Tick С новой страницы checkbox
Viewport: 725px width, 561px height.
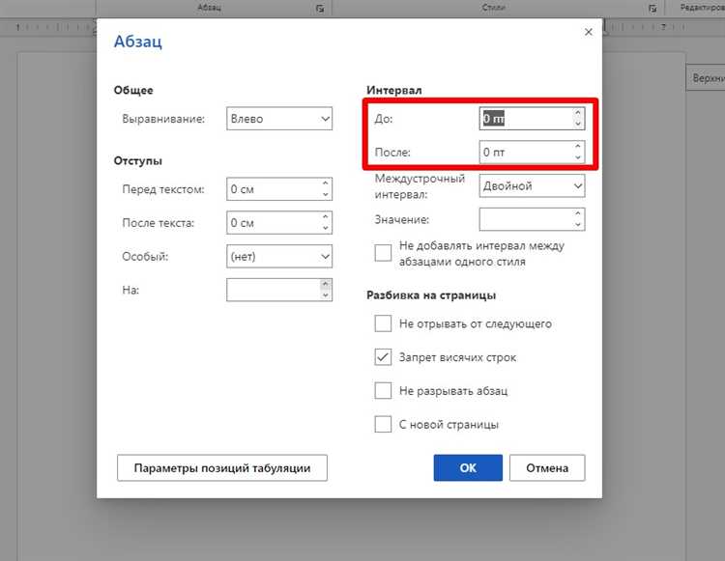click(383, 424)
